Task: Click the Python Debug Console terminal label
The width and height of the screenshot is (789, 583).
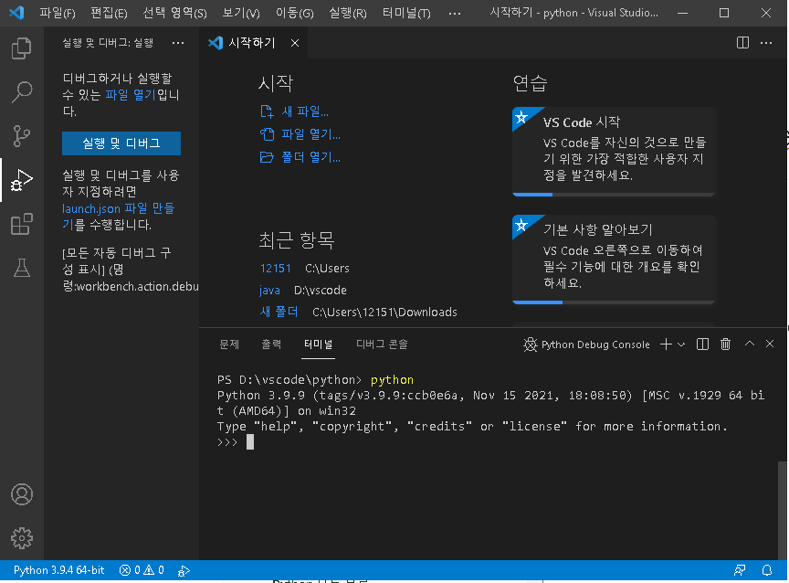Action: [x=586, y=344]
